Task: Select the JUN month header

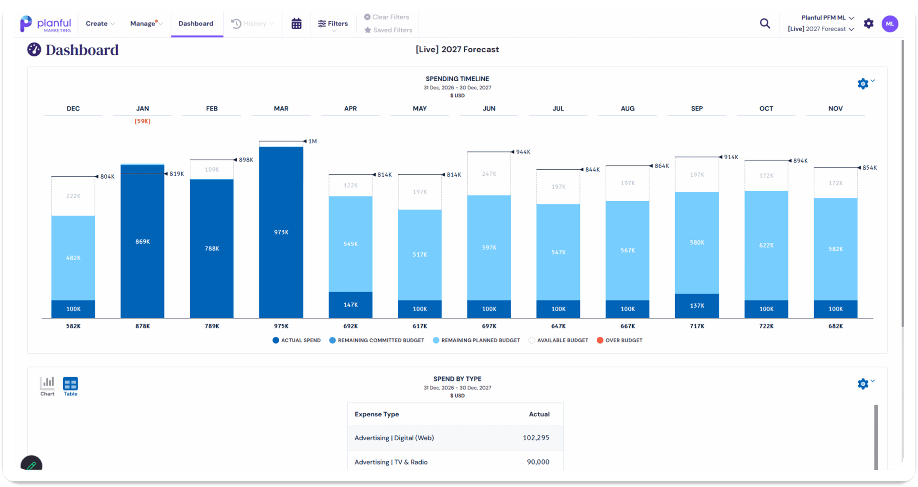Action: pyautogui.click(x=489, y=108)
